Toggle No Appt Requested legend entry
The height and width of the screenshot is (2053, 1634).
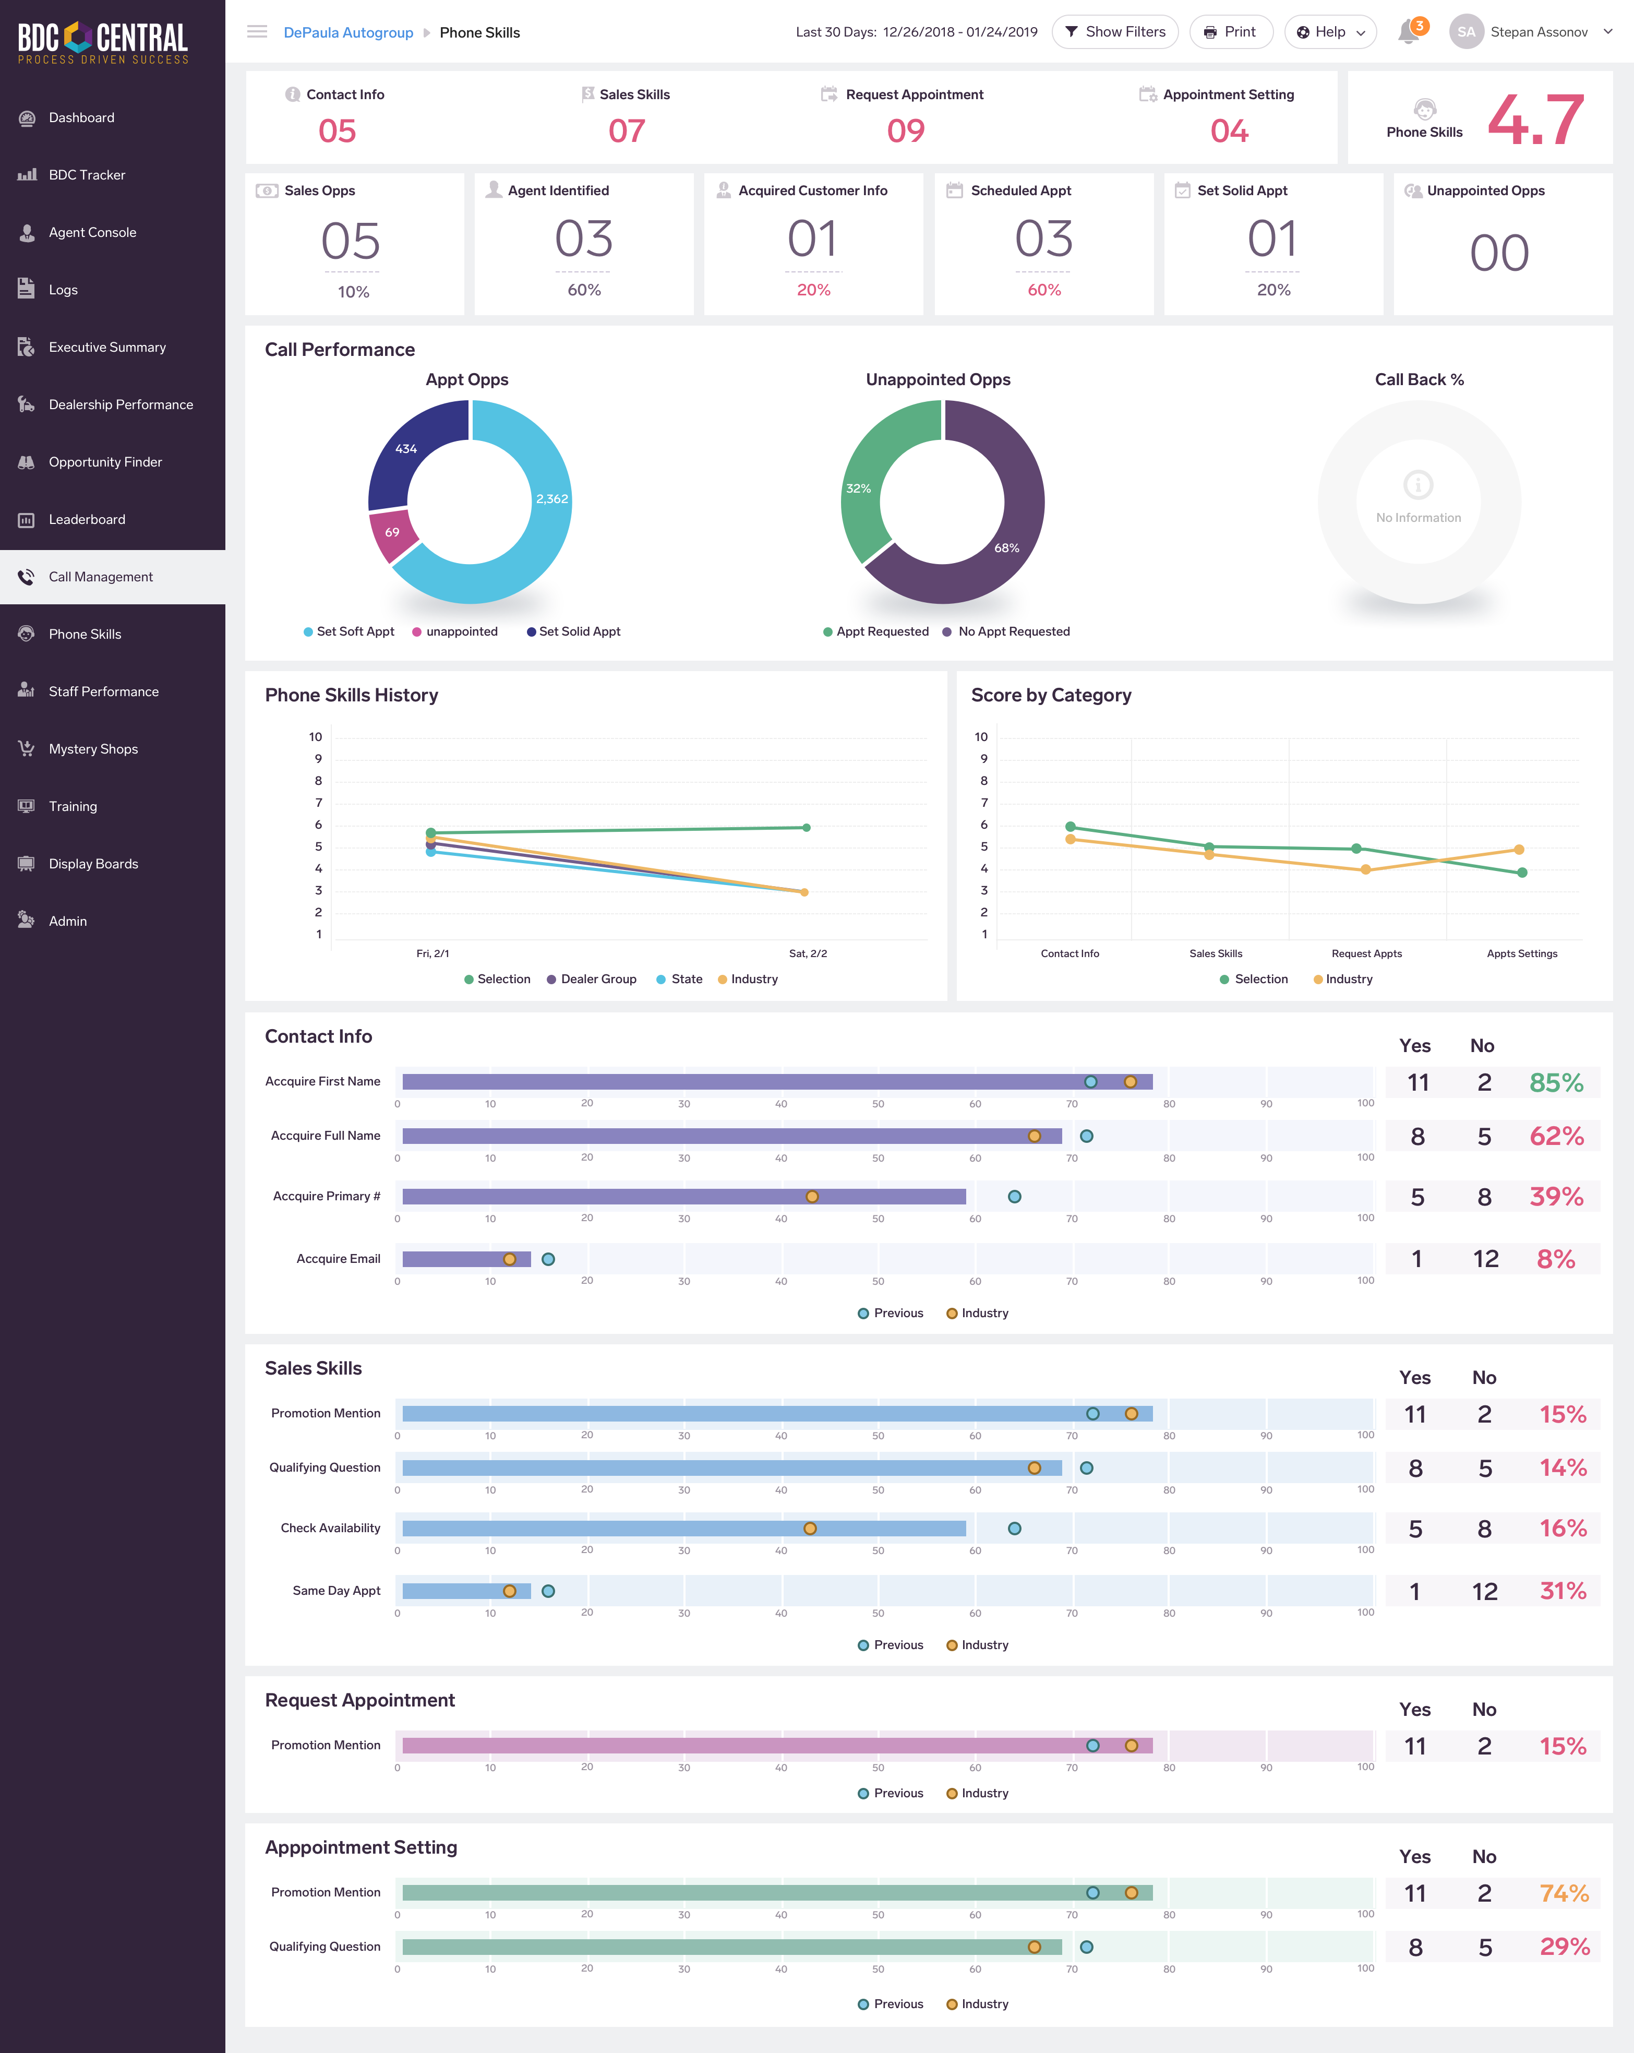(1006, 631)
